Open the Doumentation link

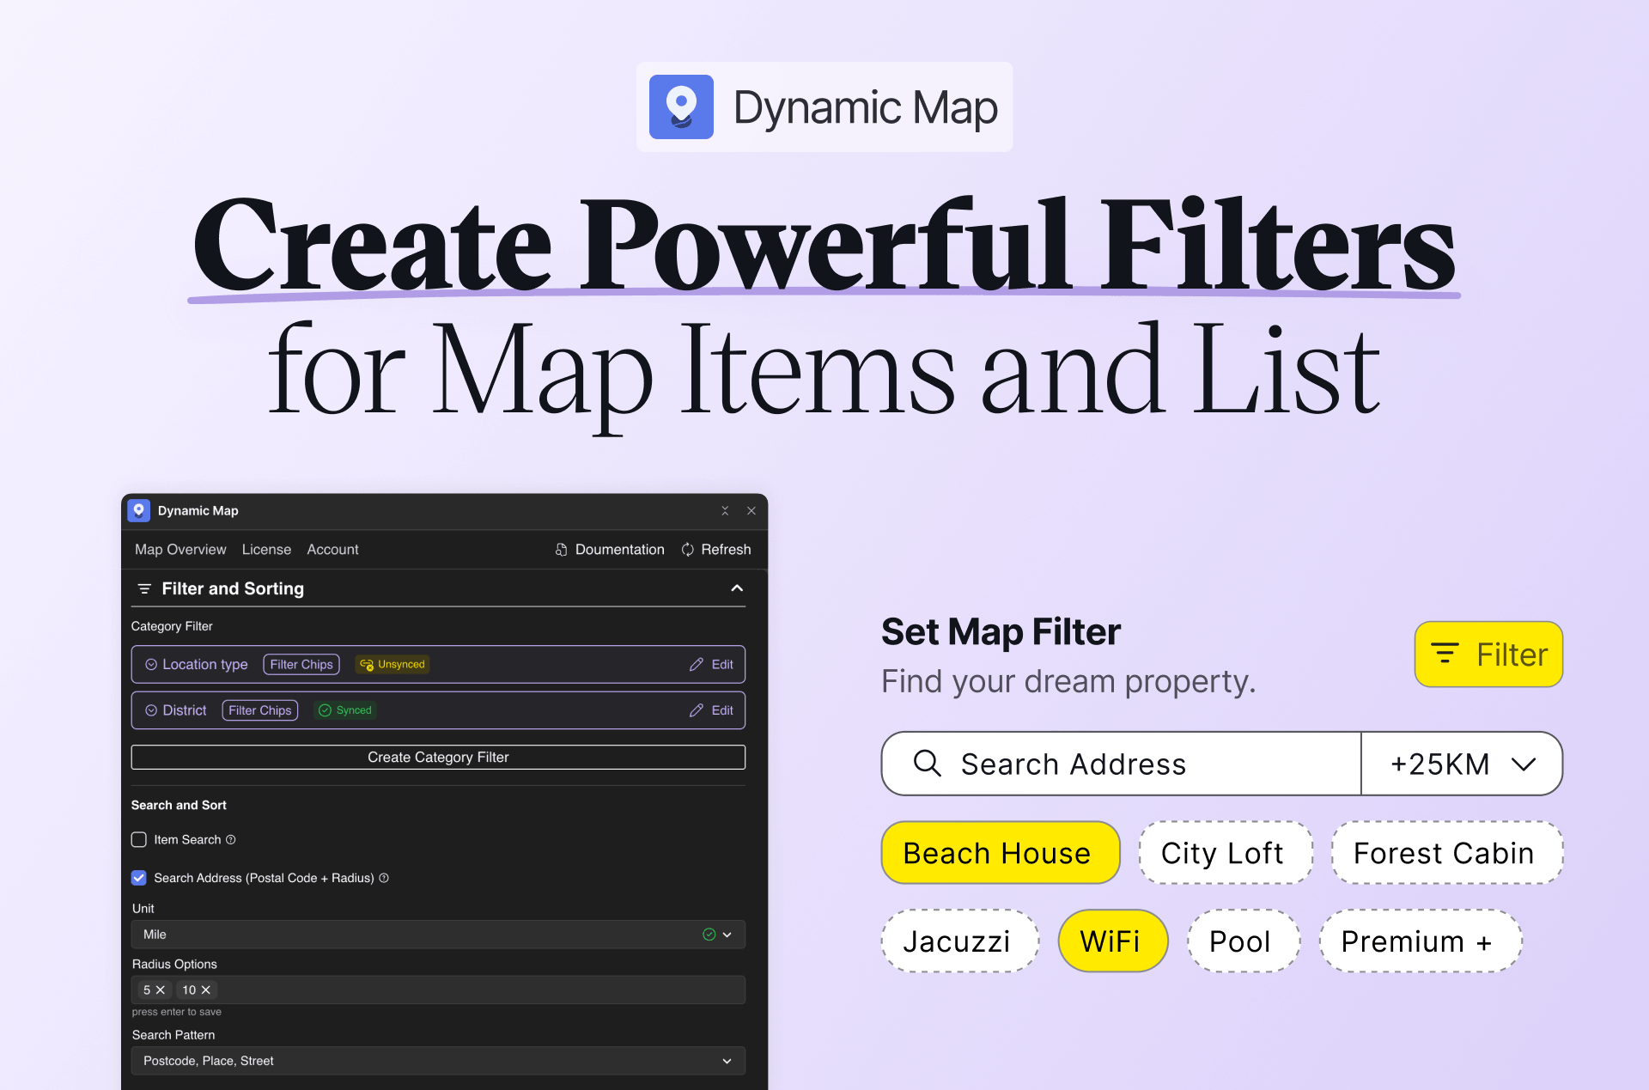click(x=610, y=550)
